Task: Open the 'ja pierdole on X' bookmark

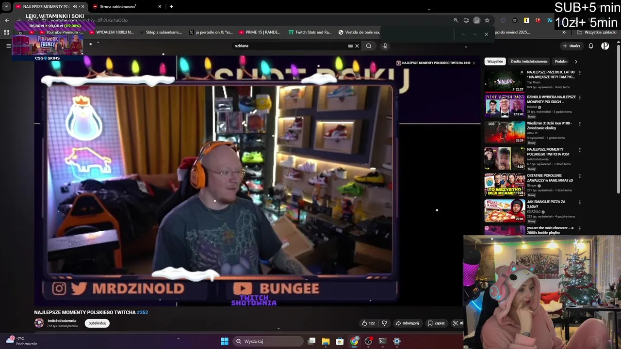Action: [x=211, y=32]
